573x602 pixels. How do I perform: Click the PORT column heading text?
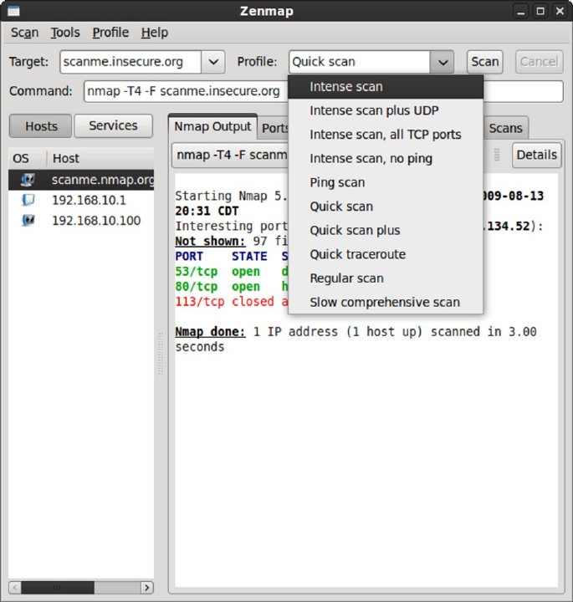pyautogui.click(x=189, y=257)
